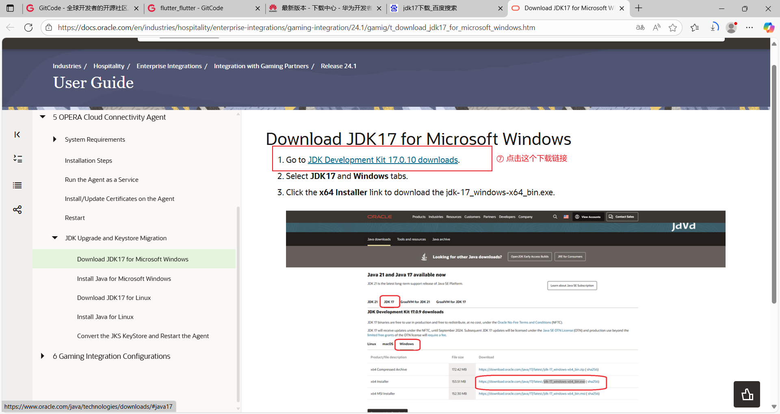Click the sidebar scroll down arrow
780x414 pixels.
(x=238, y=409)
